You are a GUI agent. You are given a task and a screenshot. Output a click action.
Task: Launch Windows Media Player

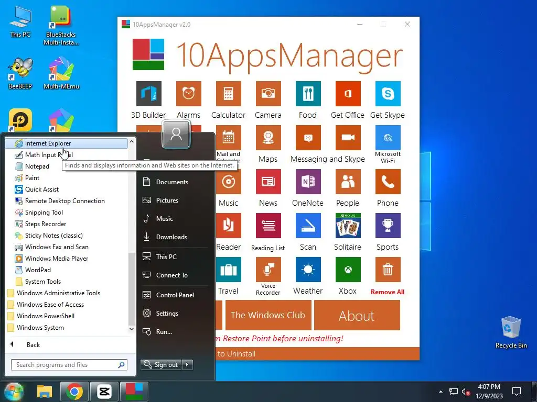tap(67, 259)
